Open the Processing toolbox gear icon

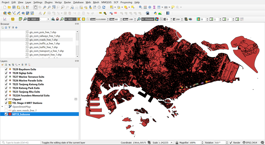coord(149,7)
